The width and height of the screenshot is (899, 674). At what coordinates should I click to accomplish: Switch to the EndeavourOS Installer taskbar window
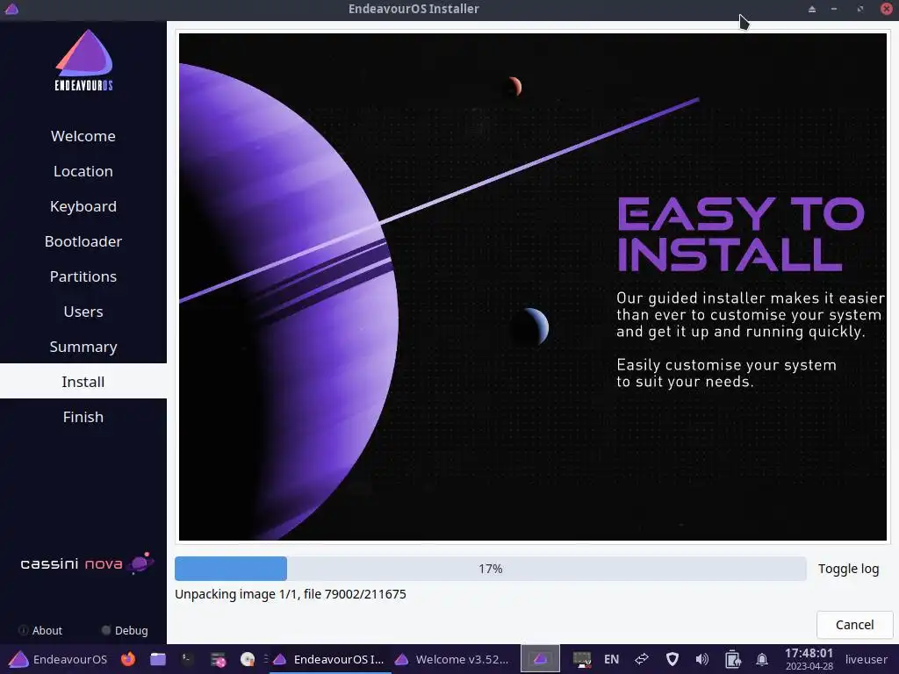(328, 659)
